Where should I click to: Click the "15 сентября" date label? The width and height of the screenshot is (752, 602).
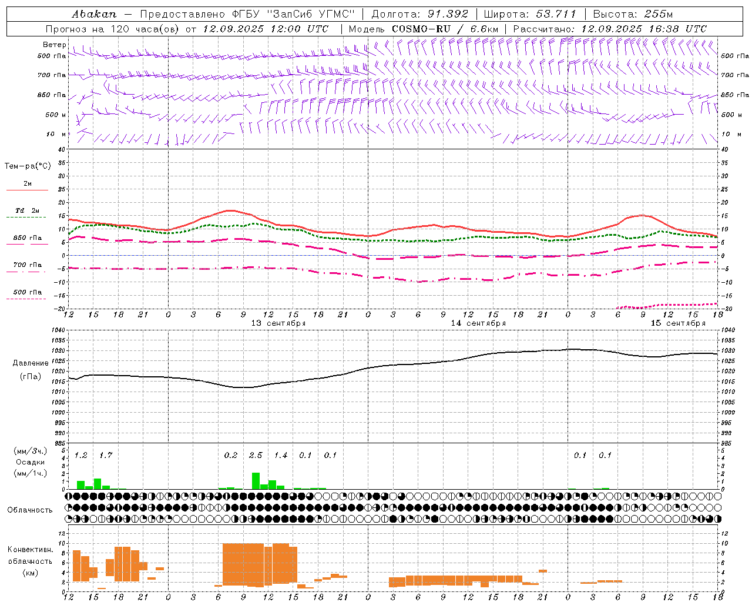coord(678,323)
